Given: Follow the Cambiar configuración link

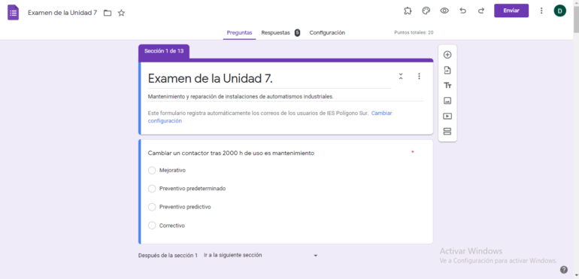Looking at the screenshot, I should (270, 117).
